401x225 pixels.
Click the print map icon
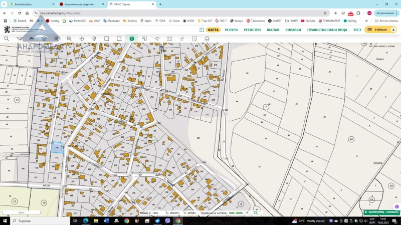click(x=207, y=39)
